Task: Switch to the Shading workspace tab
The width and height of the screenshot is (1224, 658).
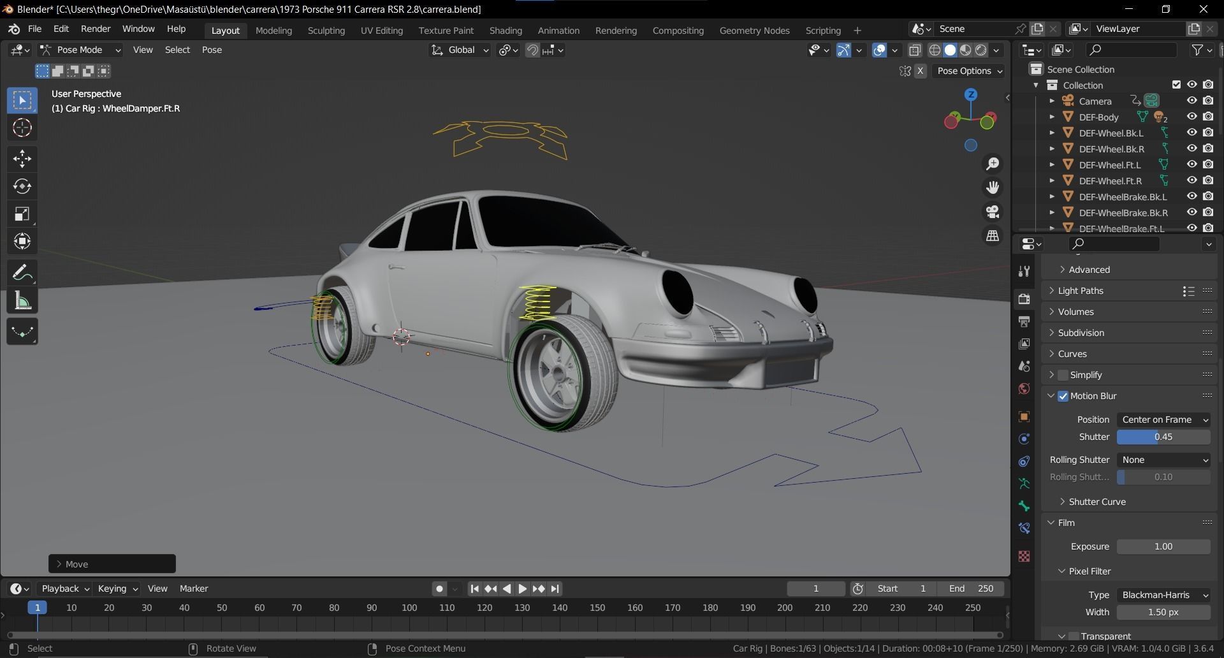Action: (506, 30)
